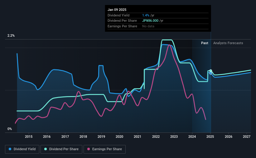256x158 pixels.
Task: Click the tooltip 'Earnings Per Share' row label
Action: coord(122,26)
